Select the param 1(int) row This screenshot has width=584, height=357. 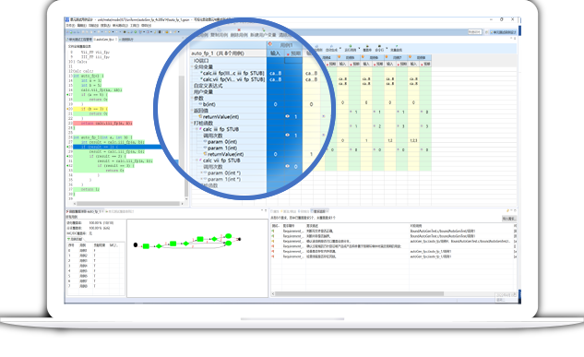coord(228,148)
